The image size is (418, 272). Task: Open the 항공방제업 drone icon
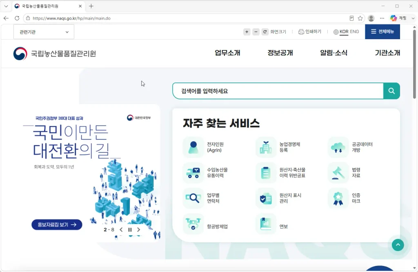tap(193, 224)
